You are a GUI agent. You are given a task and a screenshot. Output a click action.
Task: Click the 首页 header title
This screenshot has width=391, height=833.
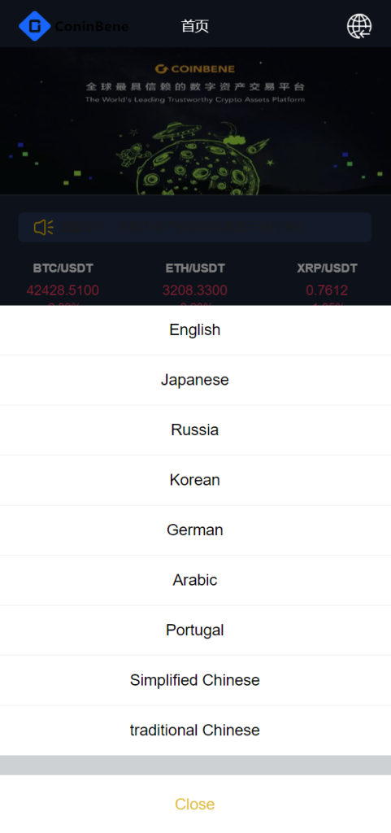coord(195,26)
